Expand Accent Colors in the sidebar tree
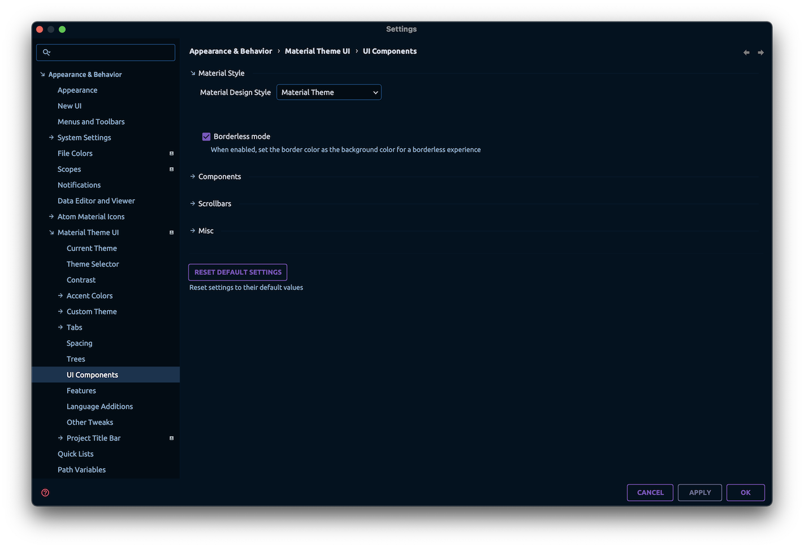804x548 pixels. (60, 295)
